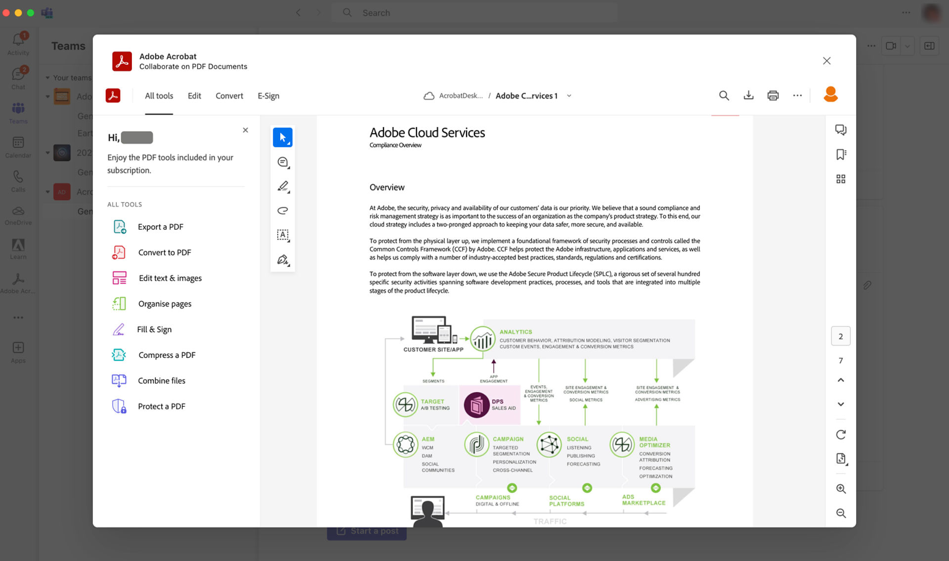Click the Fill & Sign link

[x=154, y=329]
